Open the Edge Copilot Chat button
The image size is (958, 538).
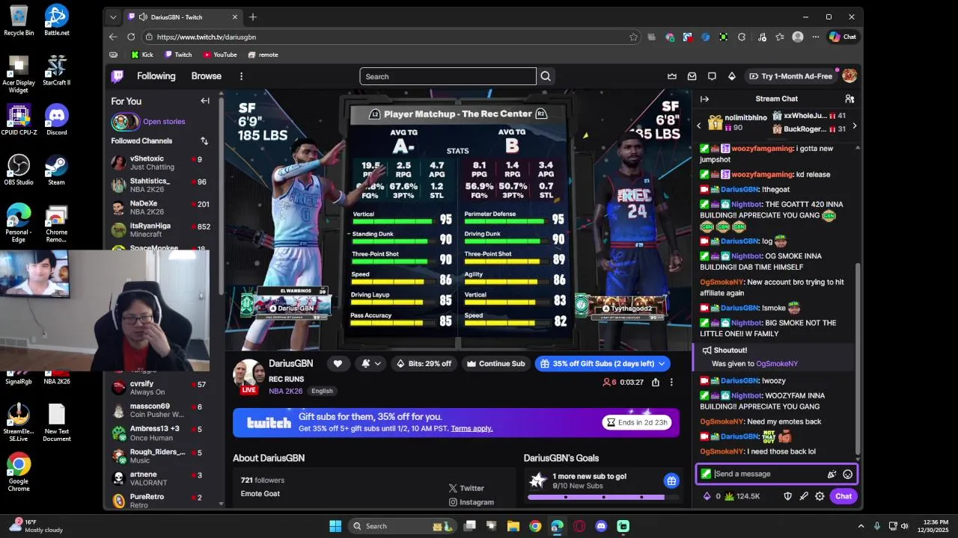843,37
